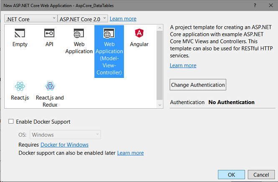
Task: Select the Angular template icon
Action: [x=139, y=34]
